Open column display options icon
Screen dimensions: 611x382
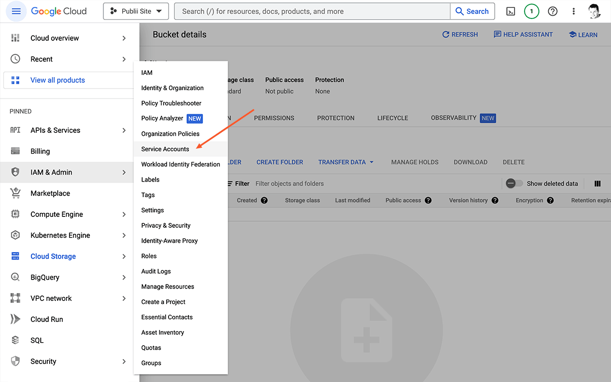click(x=598, y=184)
